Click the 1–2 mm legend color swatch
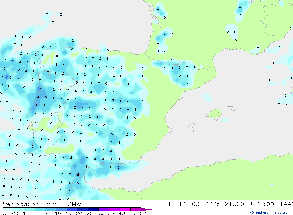This screenshot has width=293, height=215. pyautogui.click(x=29, y=209)
